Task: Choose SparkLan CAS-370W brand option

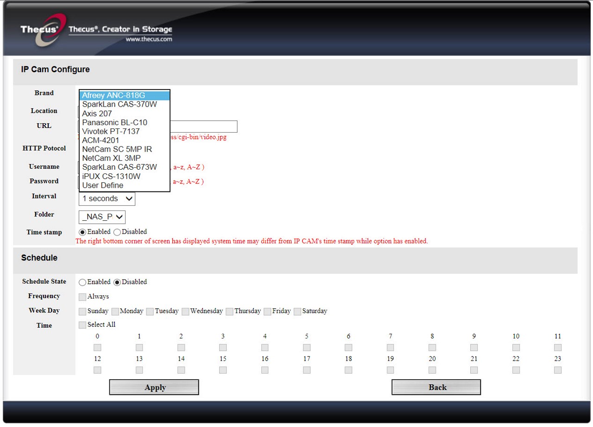Action: pos(125,104)
